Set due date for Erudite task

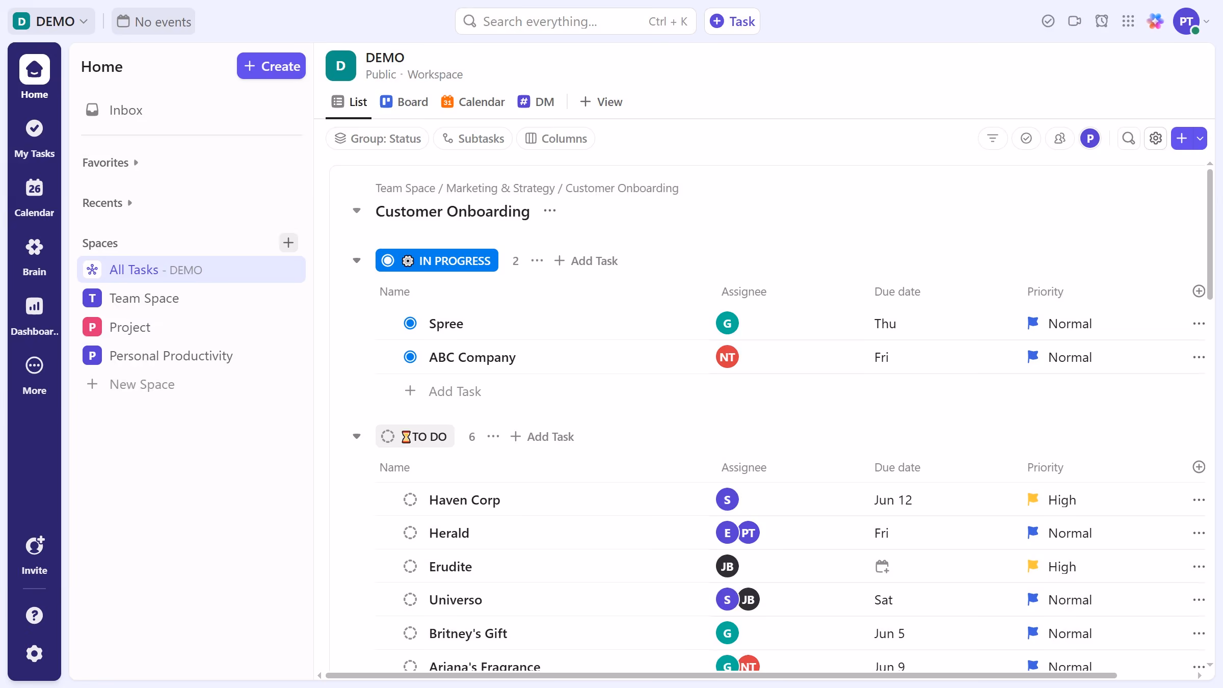[x=882, y=566]
